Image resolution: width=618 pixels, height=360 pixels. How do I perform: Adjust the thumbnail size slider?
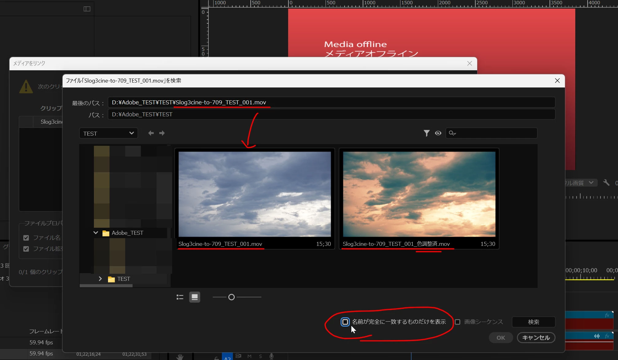pos(231,297)
